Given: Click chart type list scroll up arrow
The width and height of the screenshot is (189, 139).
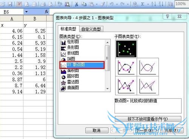Looking at the screenshot, I should (107, 43).
